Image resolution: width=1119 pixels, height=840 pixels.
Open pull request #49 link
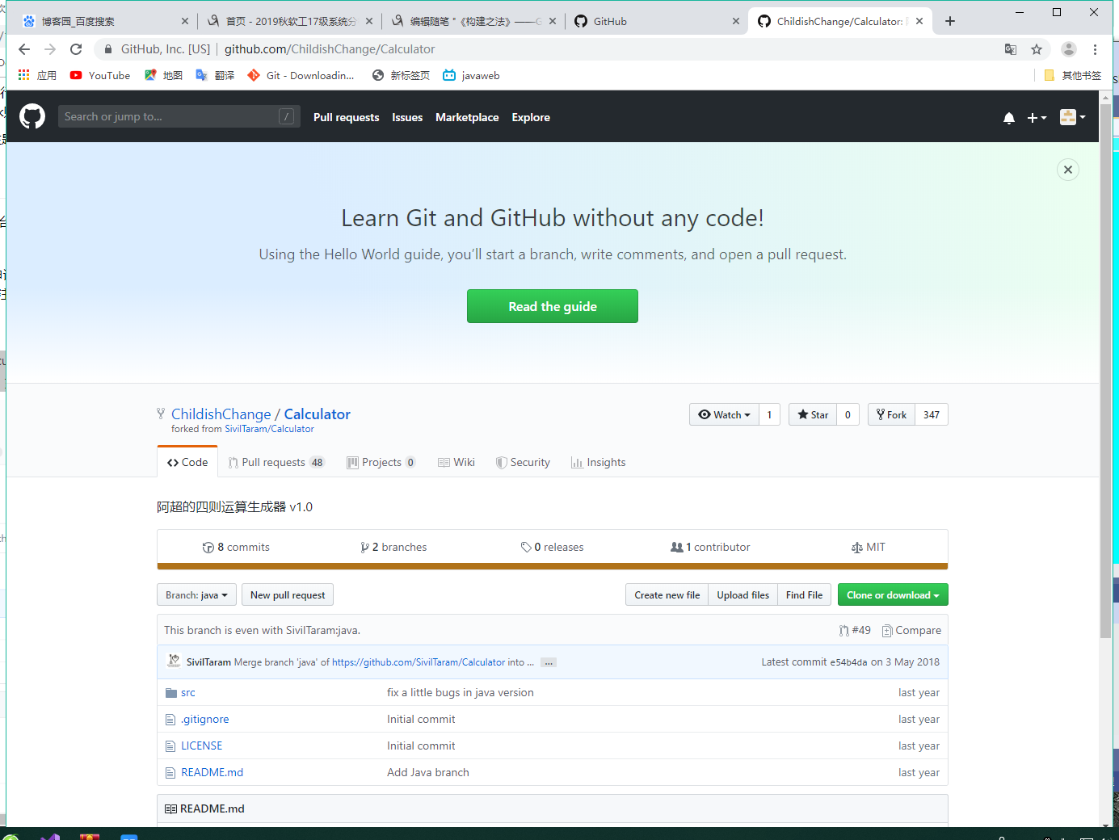point(856,630)
